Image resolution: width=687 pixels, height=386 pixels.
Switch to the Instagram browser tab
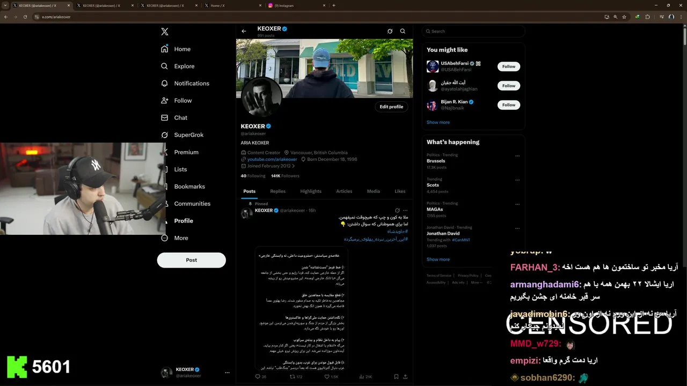[297, 5]
